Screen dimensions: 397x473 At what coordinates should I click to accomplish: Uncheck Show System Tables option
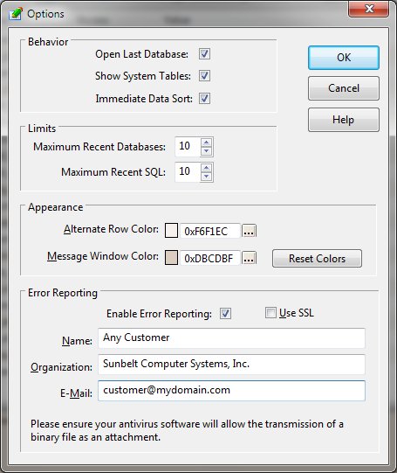pyautogui.click(x=204, y=76)
